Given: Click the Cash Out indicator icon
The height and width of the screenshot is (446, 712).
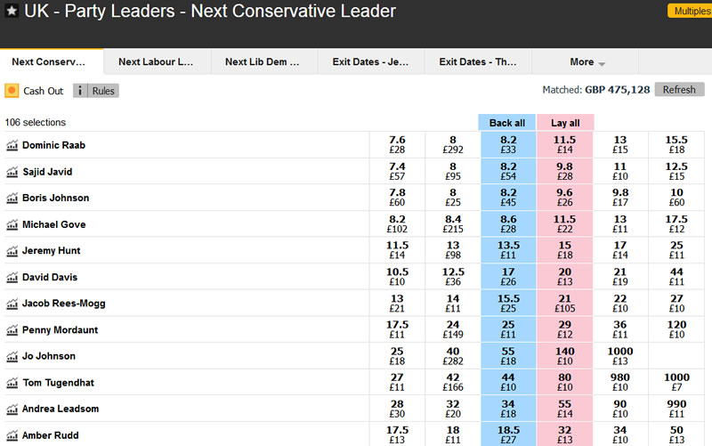Looking at the screenshot, I should [12, 91].
